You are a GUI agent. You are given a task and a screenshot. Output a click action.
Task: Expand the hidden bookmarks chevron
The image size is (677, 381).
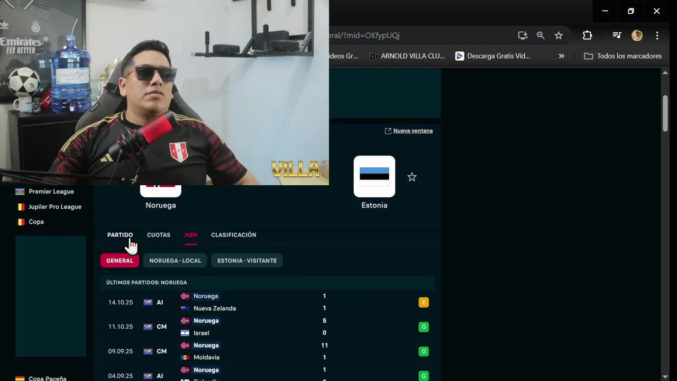point(561,56)
